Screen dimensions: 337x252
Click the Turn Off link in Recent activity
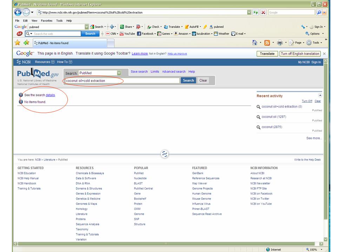[x=307, y=101]
